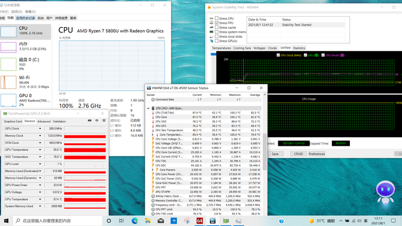Viewport: 402px width, 226px height.
Task: Click GPU-Z refresh icon
Action: click(x=97, y=120)
